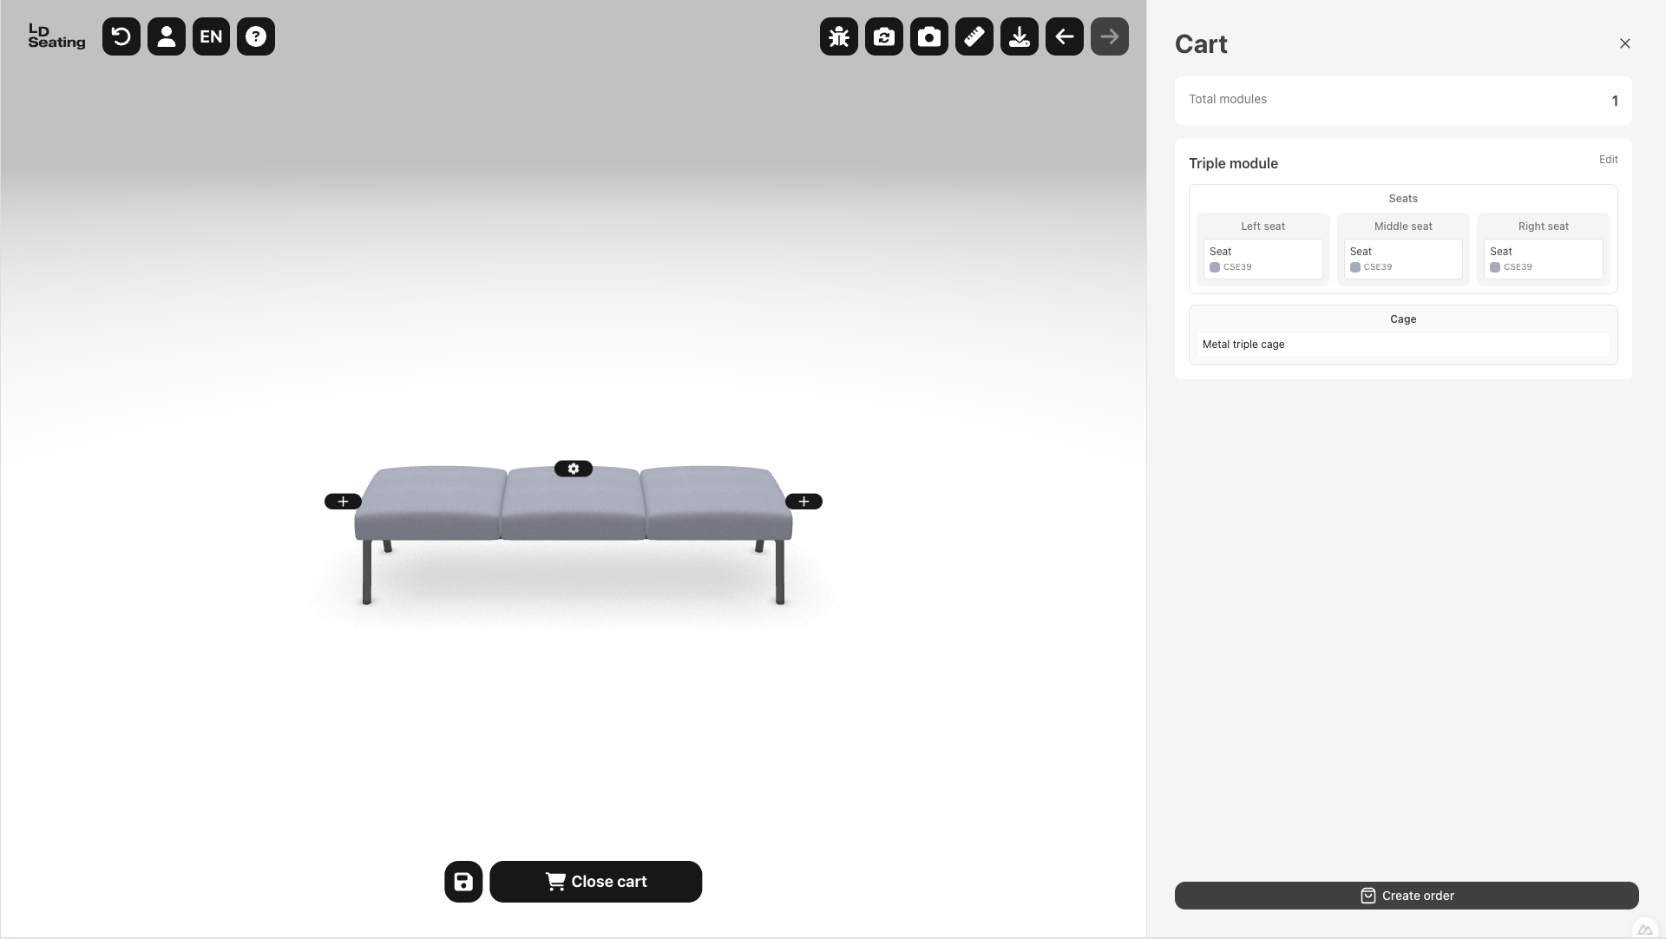
Task: Take a screenshot with camera icon
Action: (929, 36)
